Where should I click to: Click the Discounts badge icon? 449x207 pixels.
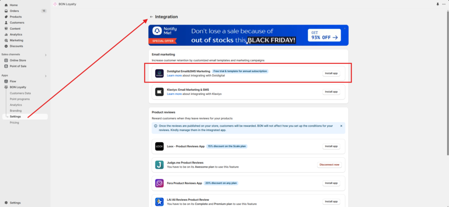pos(6,46)
